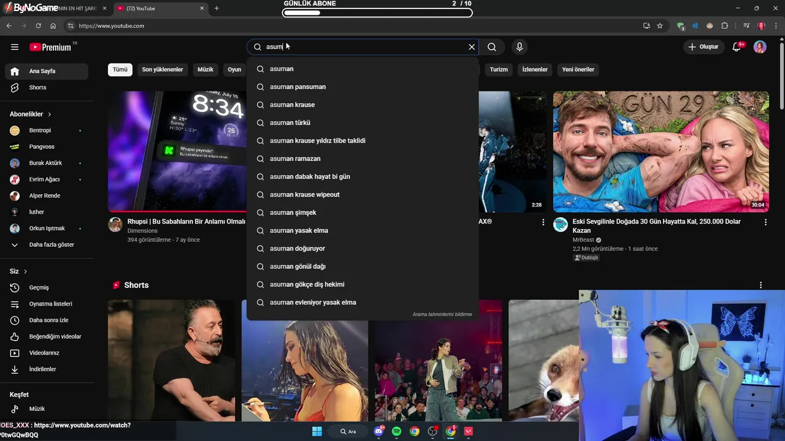The height and width of the screenshot is (441, 785).
Task: Select the Turizm filter chip
Action: click(499, 70)
